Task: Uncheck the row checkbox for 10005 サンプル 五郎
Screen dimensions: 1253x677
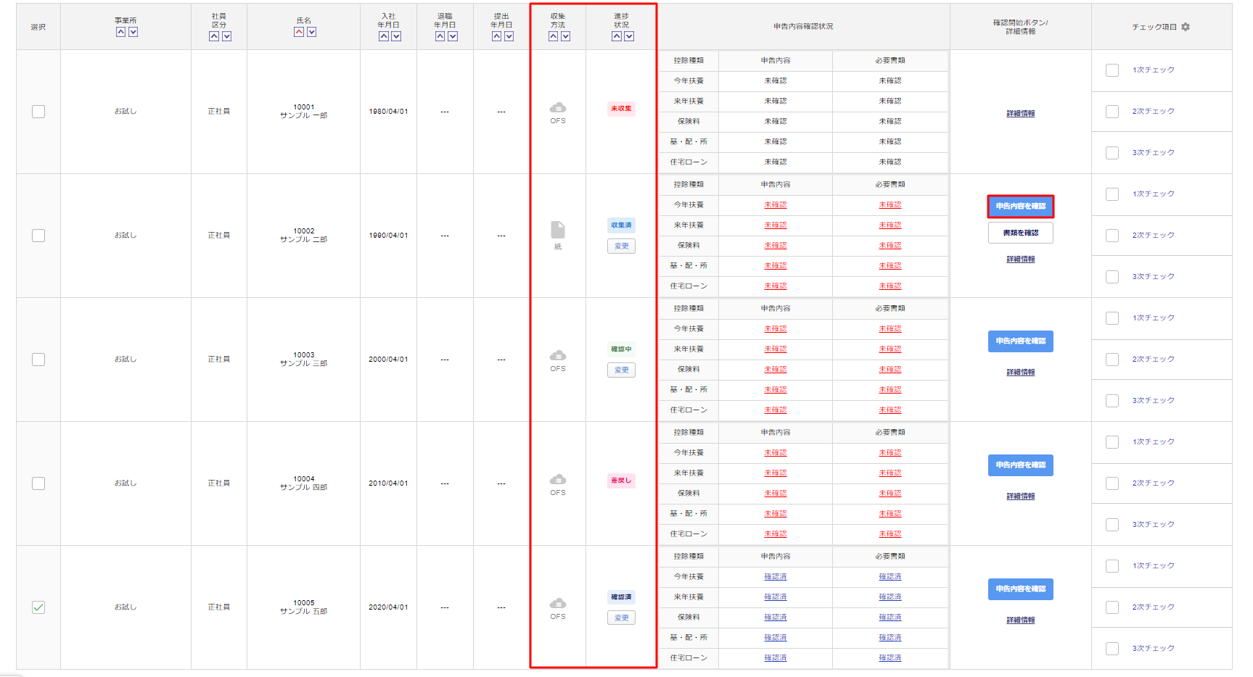Action: 38,607
